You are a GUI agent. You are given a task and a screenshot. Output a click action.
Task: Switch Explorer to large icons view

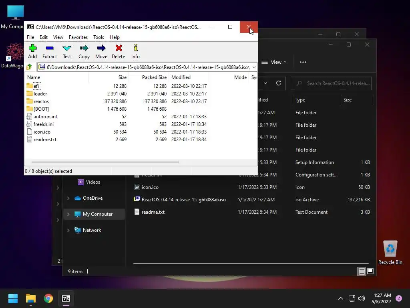click(x=370, y=272)
